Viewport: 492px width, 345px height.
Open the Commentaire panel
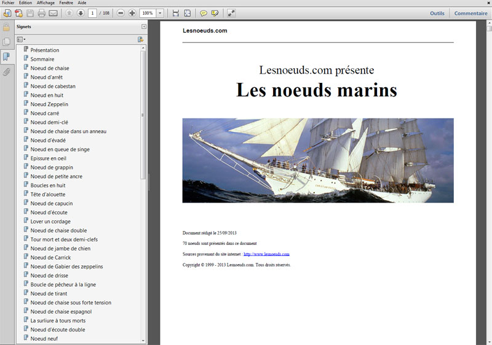470,14
